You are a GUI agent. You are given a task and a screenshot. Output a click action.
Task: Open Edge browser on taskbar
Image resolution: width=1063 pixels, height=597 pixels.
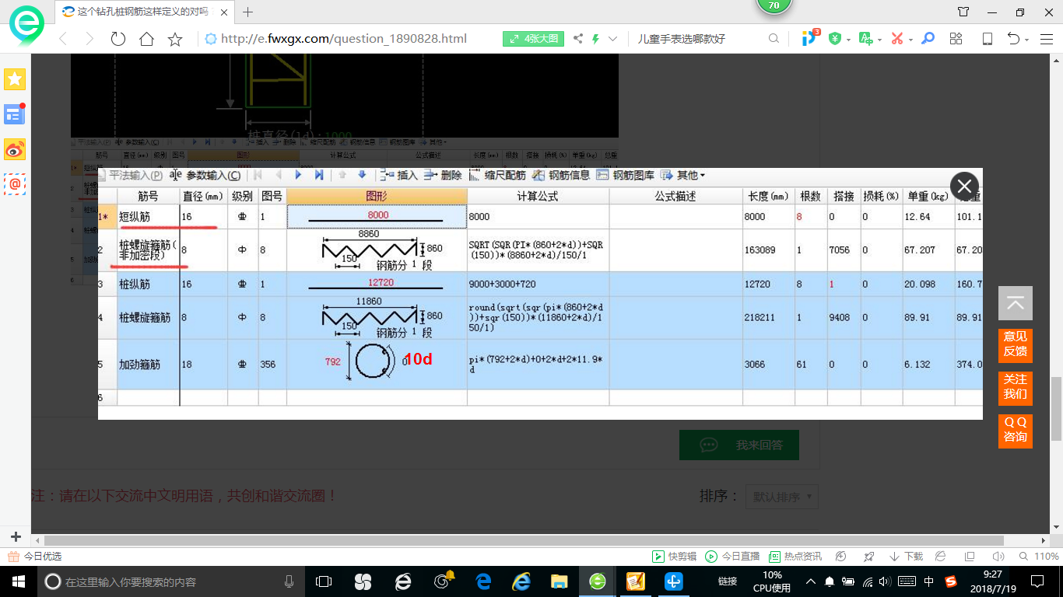[483, 581]
